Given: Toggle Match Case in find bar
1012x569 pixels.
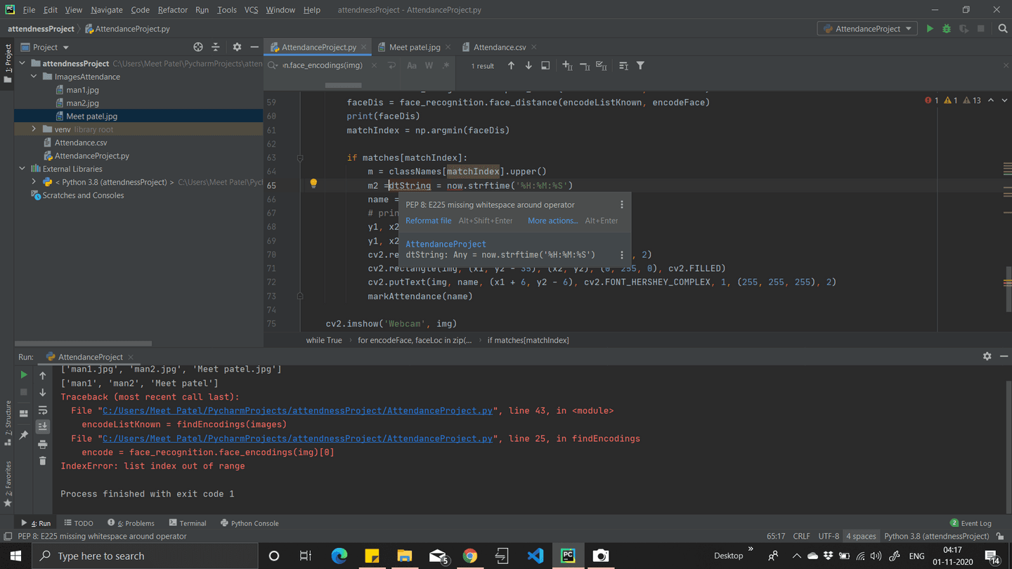Looking at the screenshot, I should coord(412,65).
